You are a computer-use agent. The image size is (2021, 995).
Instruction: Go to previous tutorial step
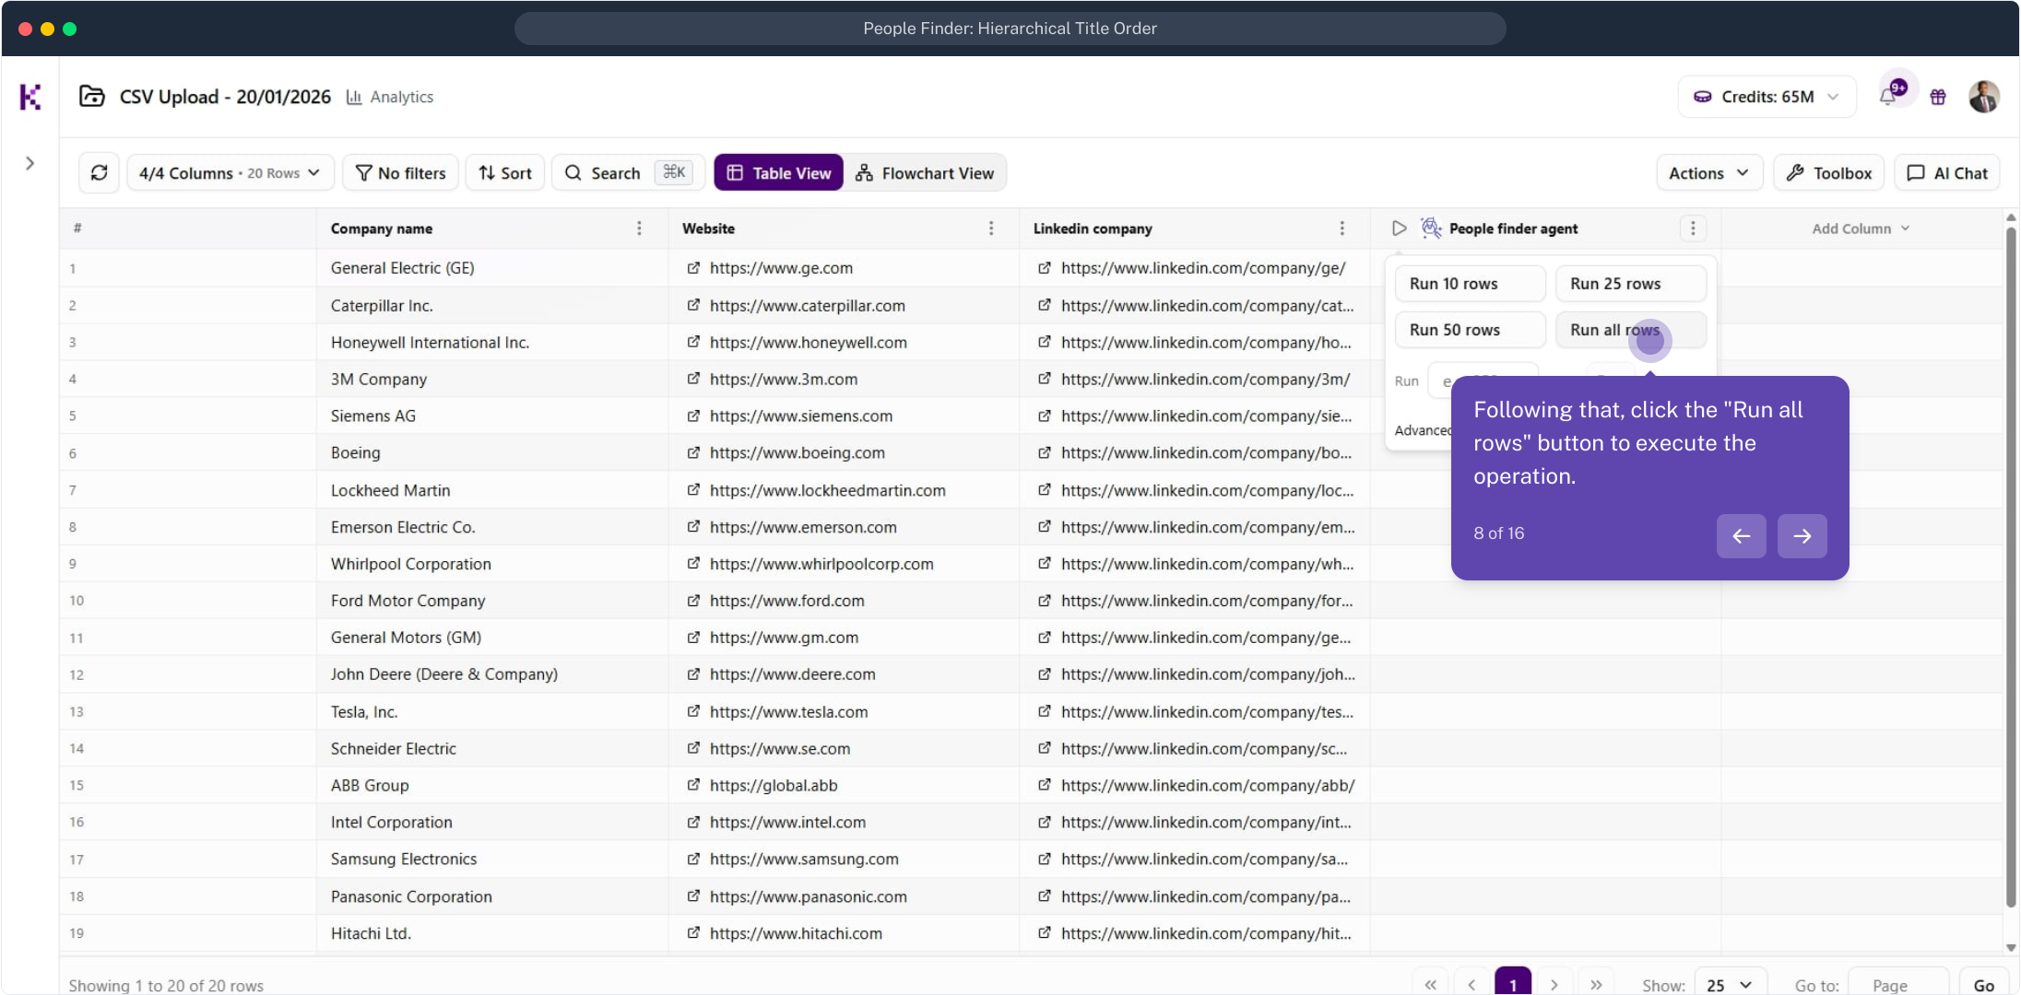click(1742, 536)
